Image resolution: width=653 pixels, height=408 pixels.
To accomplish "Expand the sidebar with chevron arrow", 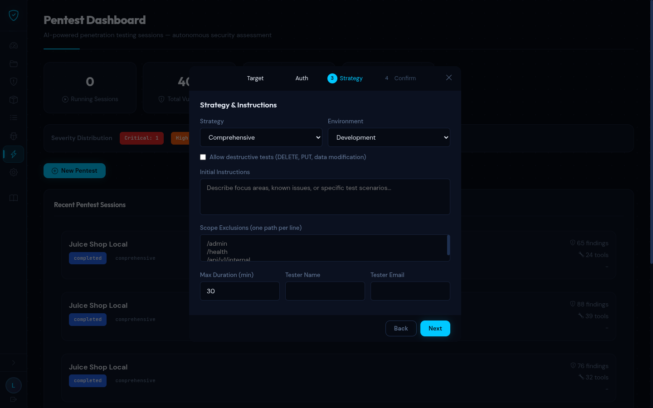I will click(x=14, y=363).
